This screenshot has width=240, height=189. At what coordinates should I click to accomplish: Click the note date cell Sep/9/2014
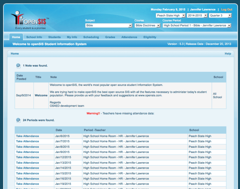[23, 95]
